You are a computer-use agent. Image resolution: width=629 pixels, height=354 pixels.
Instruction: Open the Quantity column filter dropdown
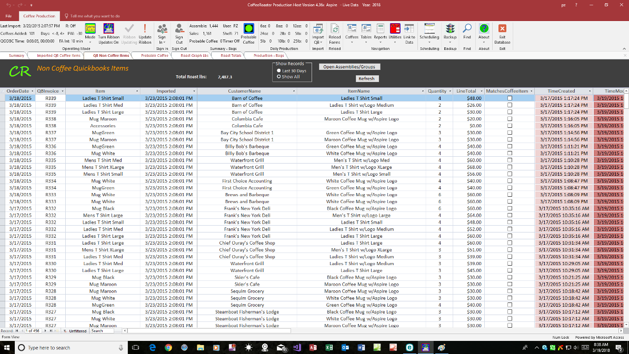click(x=450, y=92)
